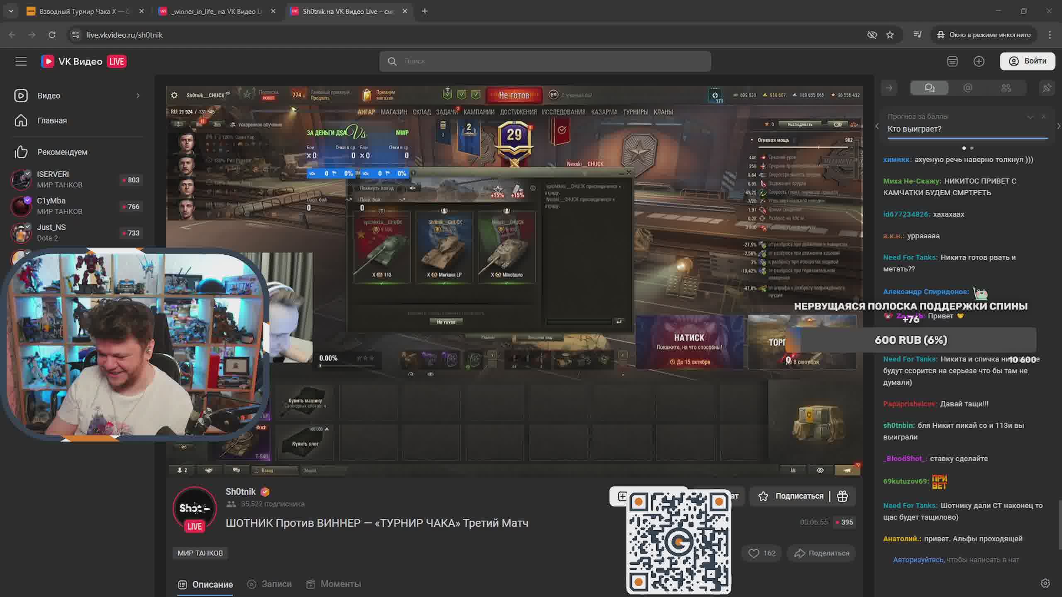The width and height of the screenshot is (1062, 597).
Task: Click the Войти login button
Action: coord(1027,61)
